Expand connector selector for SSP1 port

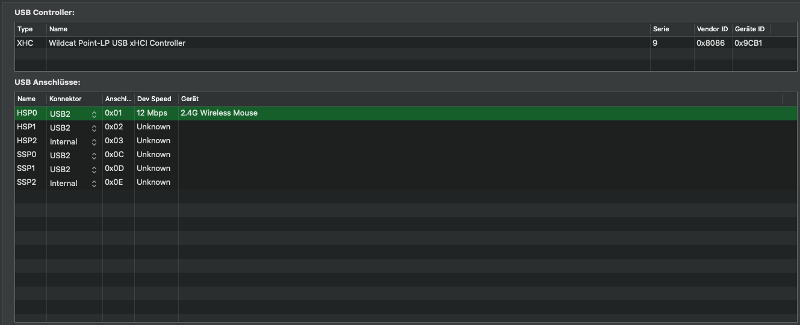coord(94,169)
